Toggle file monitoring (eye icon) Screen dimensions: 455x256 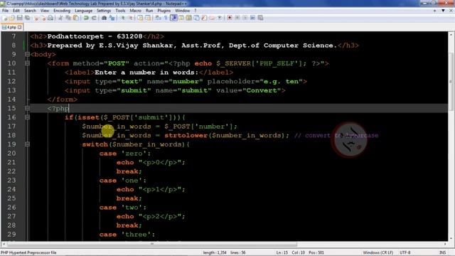[x=220, y=18]
